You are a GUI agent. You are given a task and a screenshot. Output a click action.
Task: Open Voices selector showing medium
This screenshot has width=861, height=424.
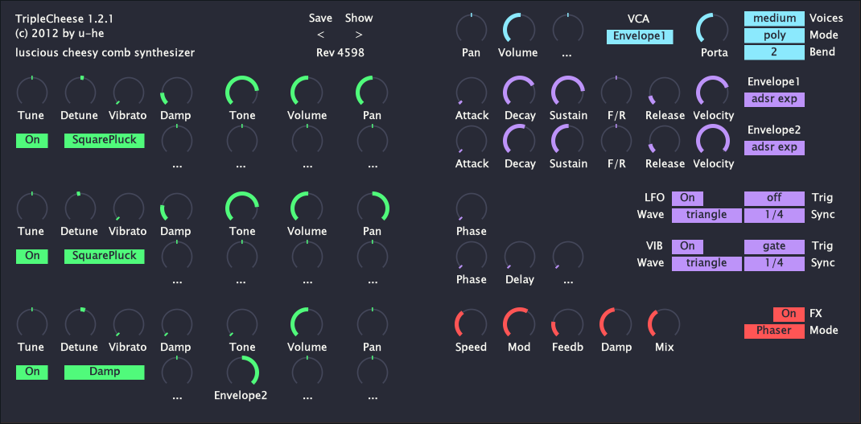pyautogui.click(x=774, y=19)
